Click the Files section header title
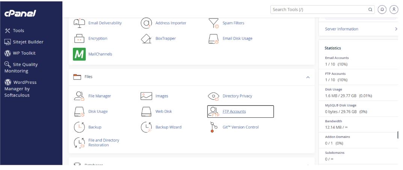403x170 pixels. 88,77
